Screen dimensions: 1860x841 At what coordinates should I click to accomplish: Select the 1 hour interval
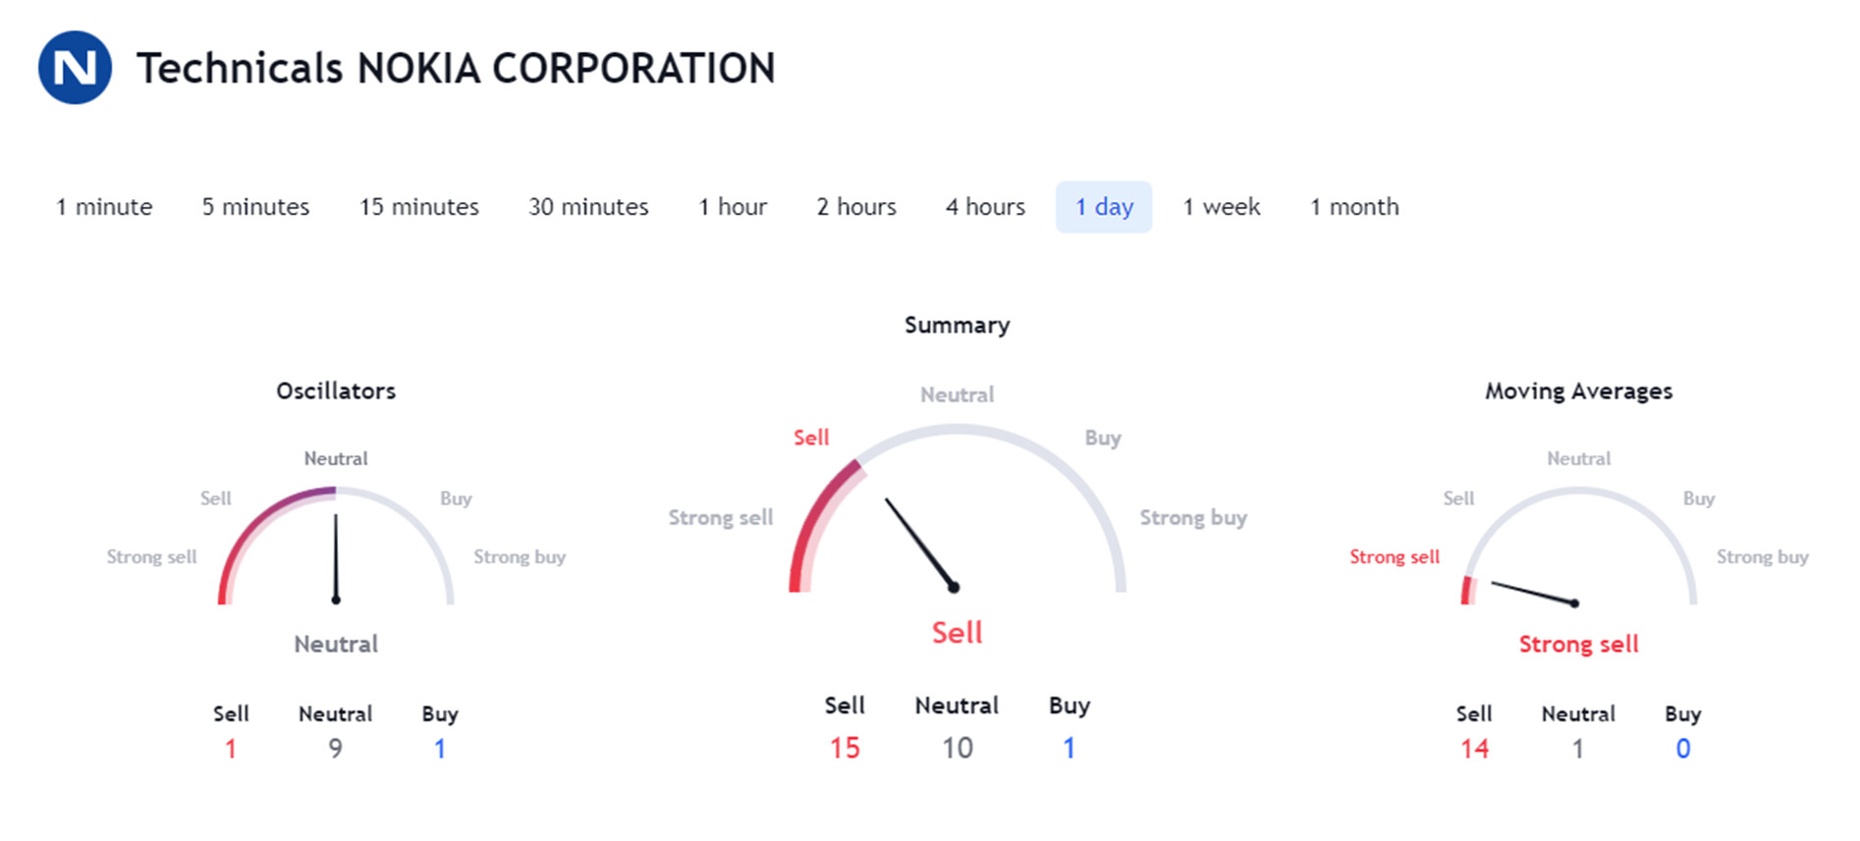coord(733,207)
